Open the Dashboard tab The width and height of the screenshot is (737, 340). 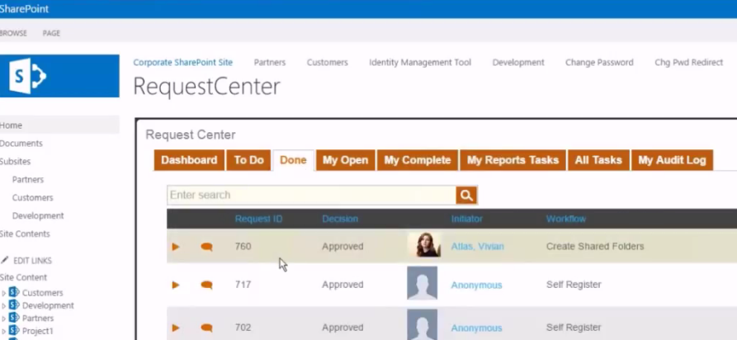pyautogui.click(x=189, y=160)
